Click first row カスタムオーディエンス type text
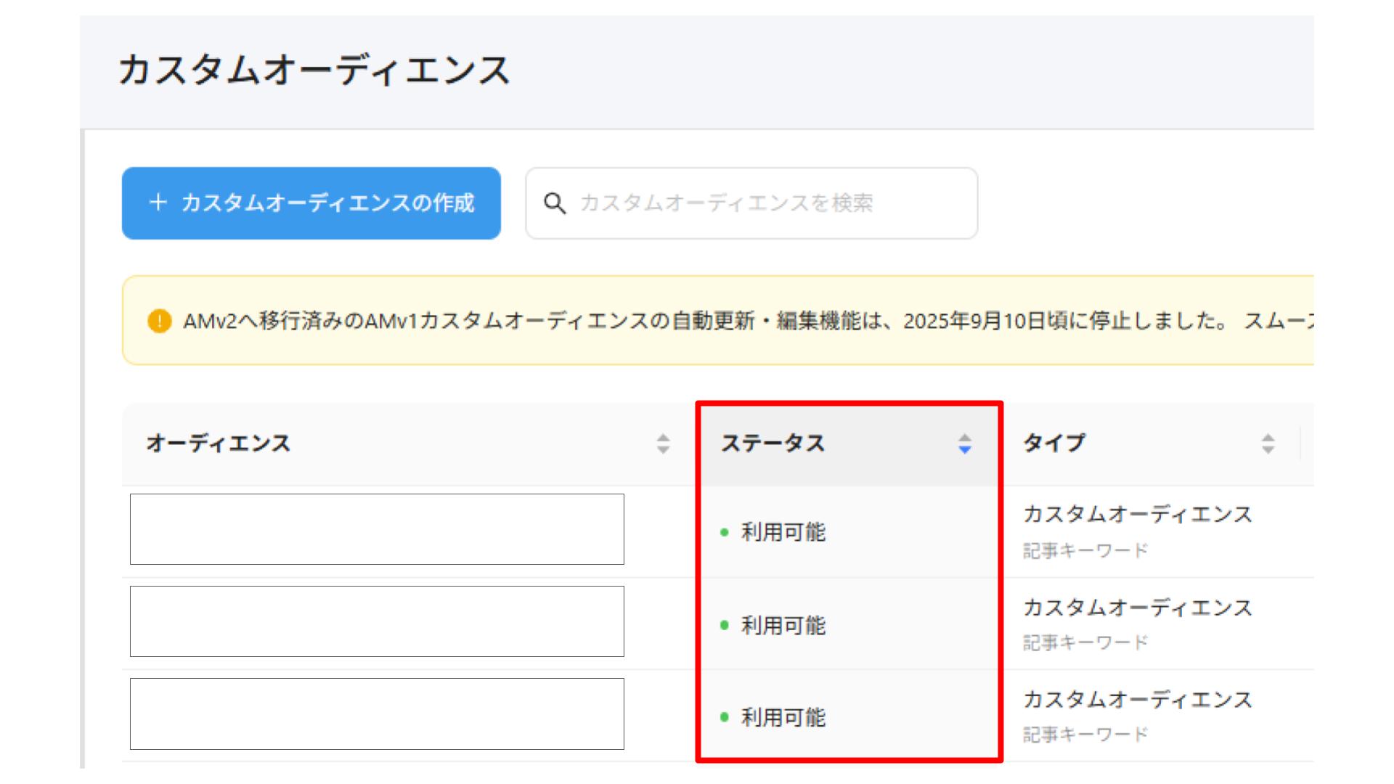This screenshot has height=784, width=1394. pos(1137,515)
